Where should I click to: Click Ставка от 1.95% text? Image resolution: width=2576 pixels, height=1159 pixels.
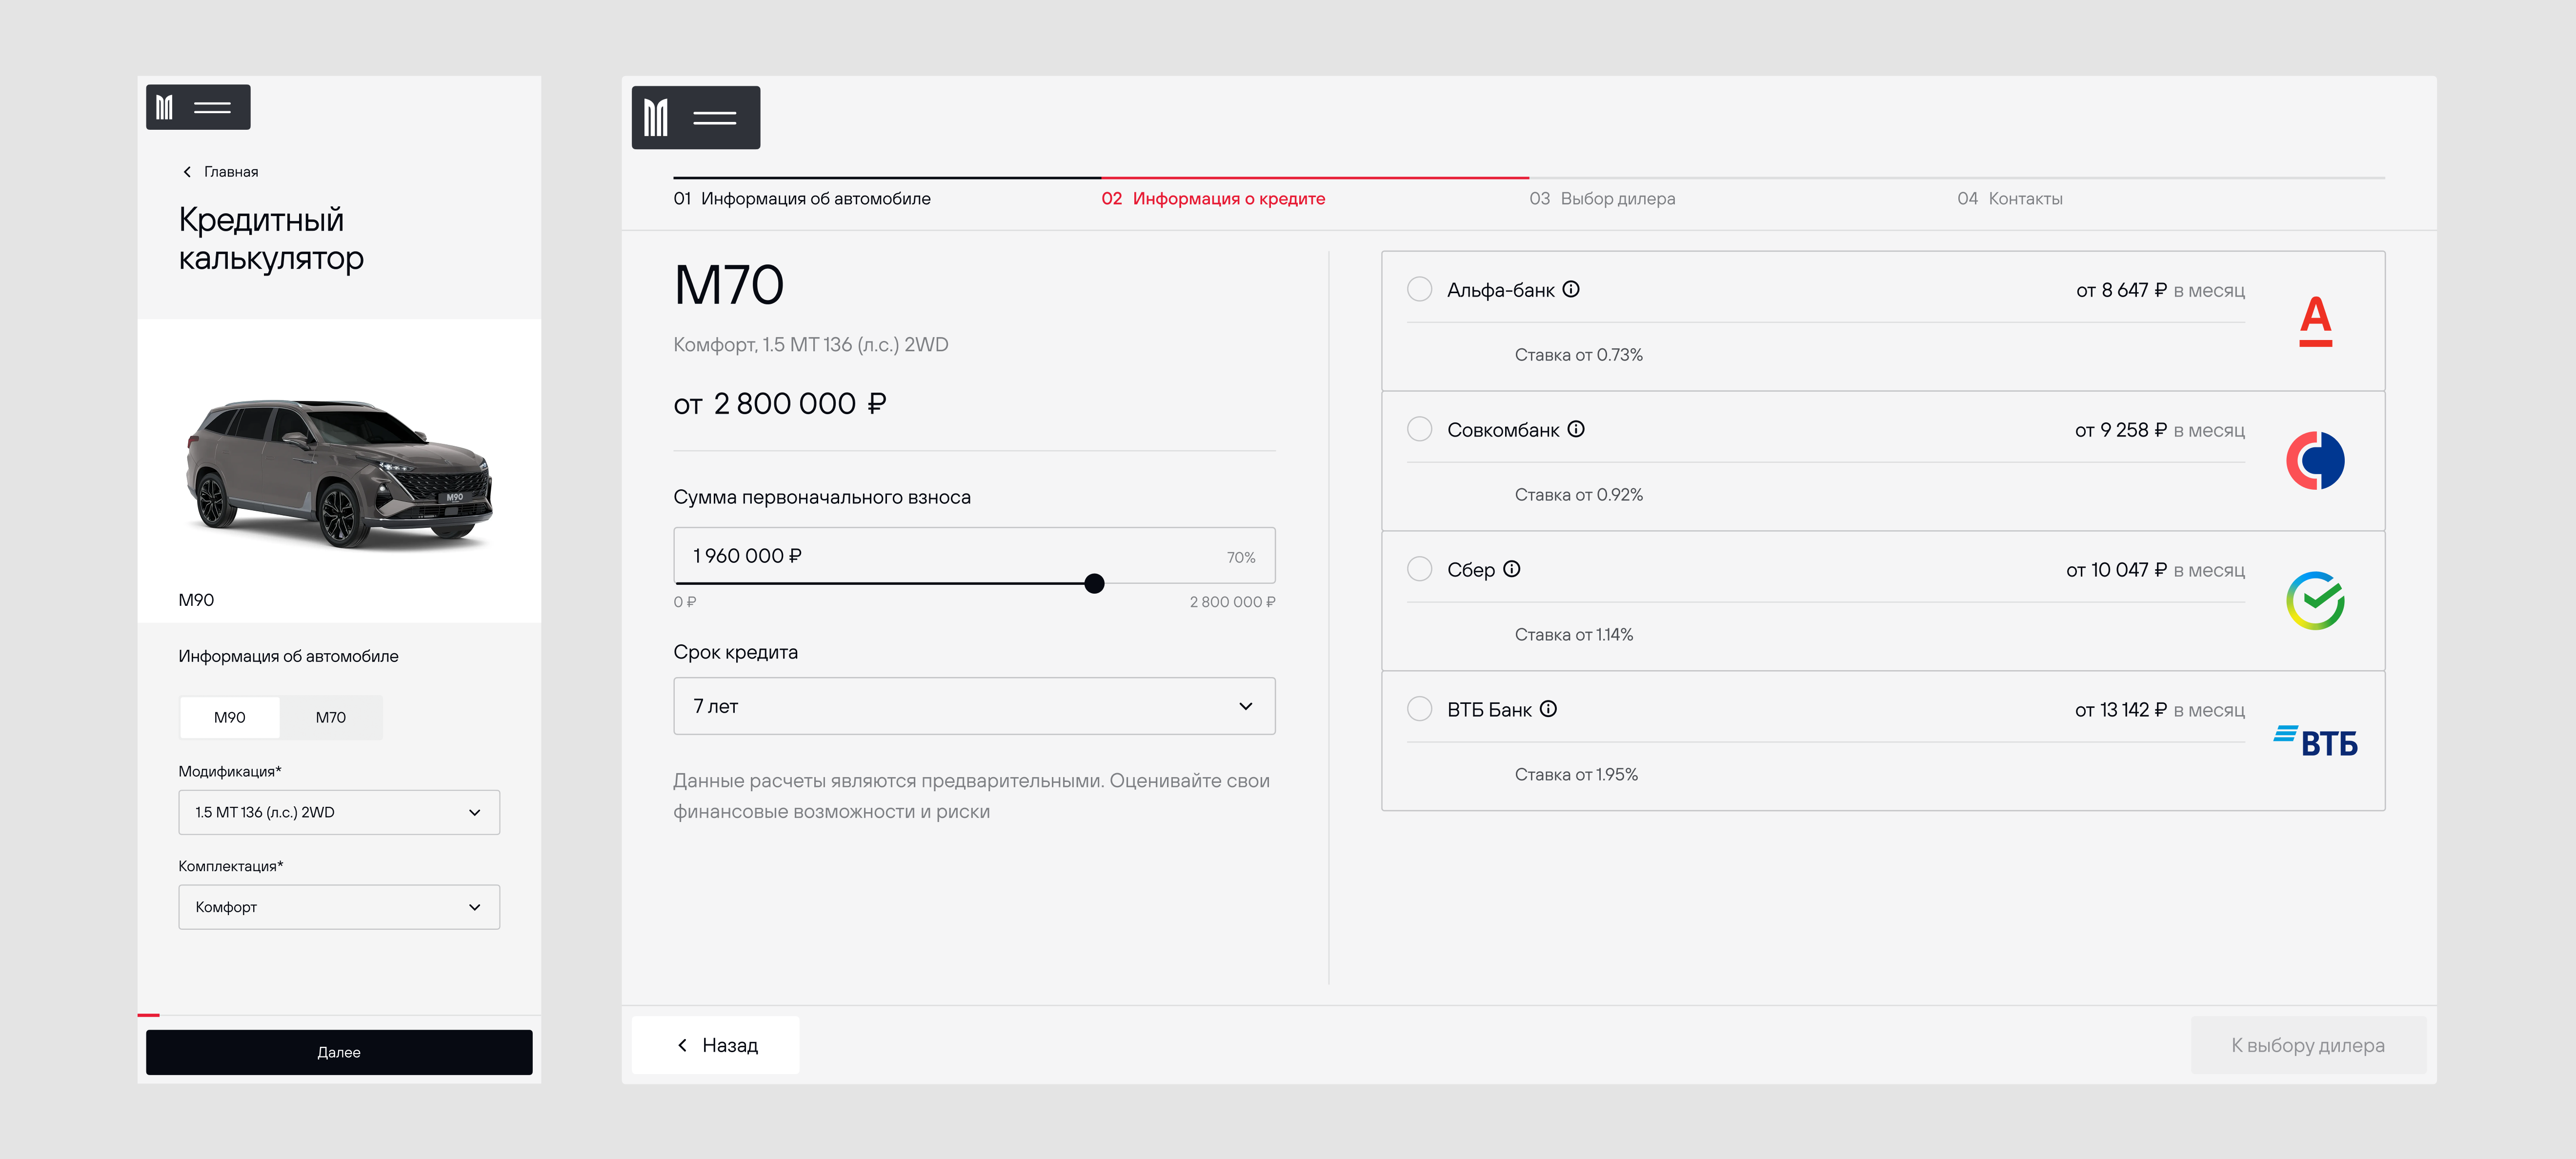[x=1576, y=775]
